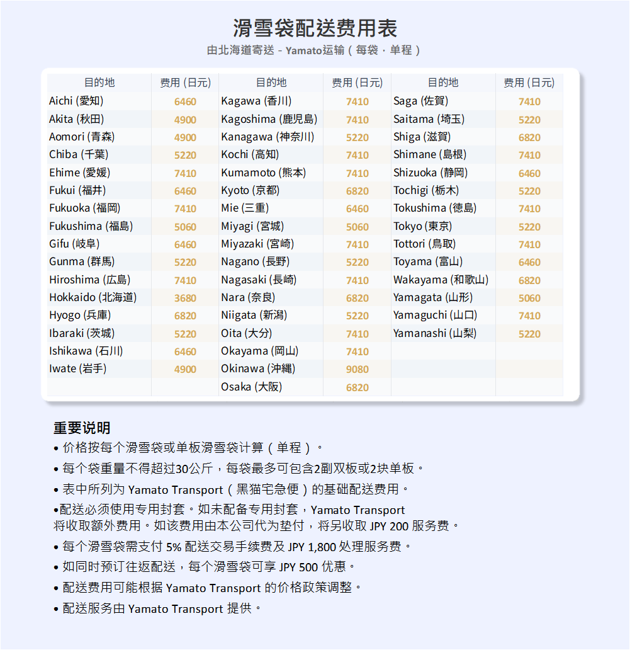Click the Fukushima (福島) destination cell
This screenshot has width=630, height=650.
click(91, 226)
